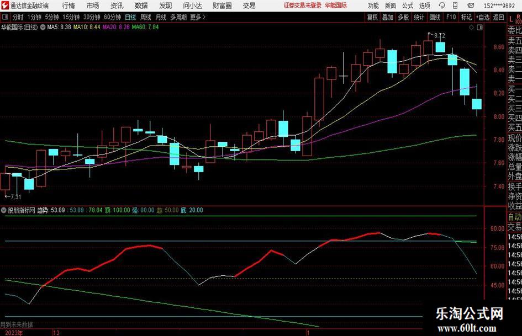Click 返回 back button

point(498,17)
